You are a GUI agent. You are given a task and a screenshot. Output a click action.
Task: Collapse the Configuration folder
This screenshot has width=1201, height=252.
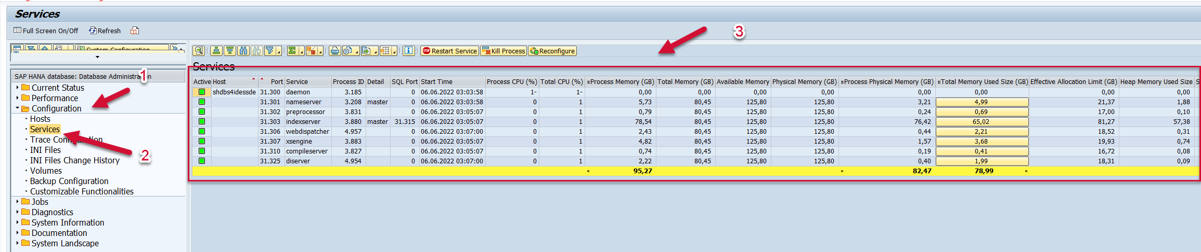point(17,108)
